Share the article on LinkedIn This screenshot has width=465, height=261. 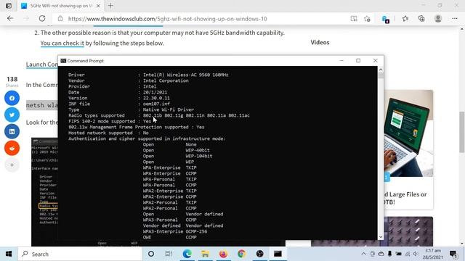coord(12,131)
